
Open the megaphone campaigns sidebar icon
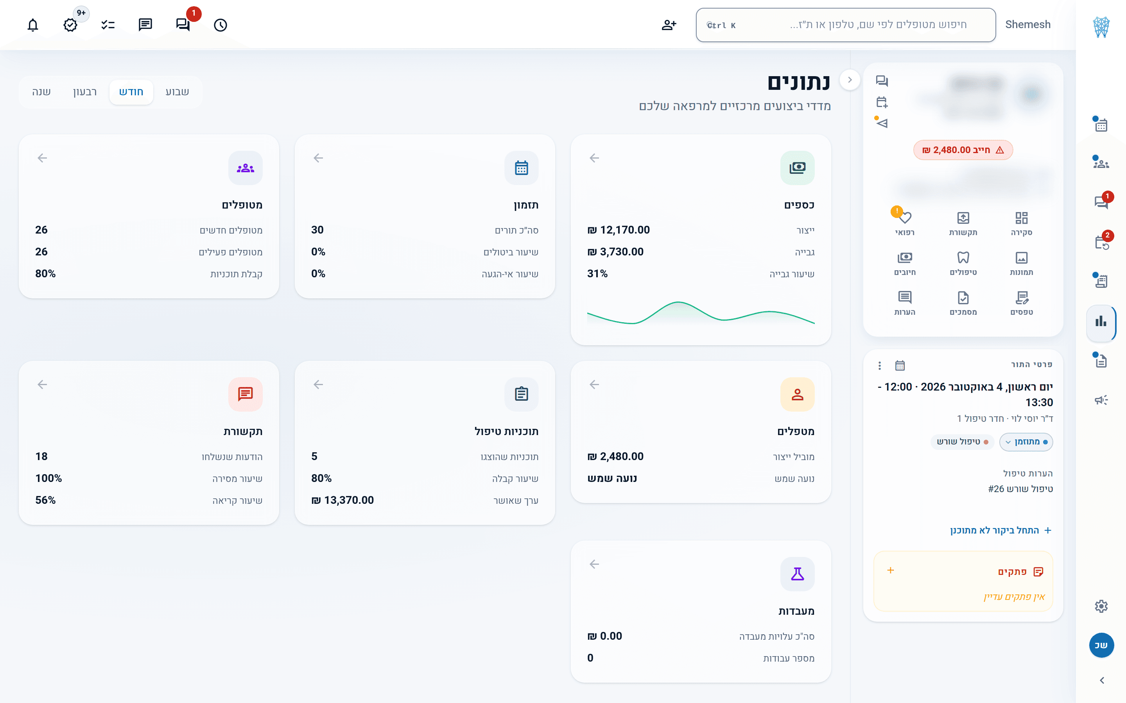(x=1101, y=400)
